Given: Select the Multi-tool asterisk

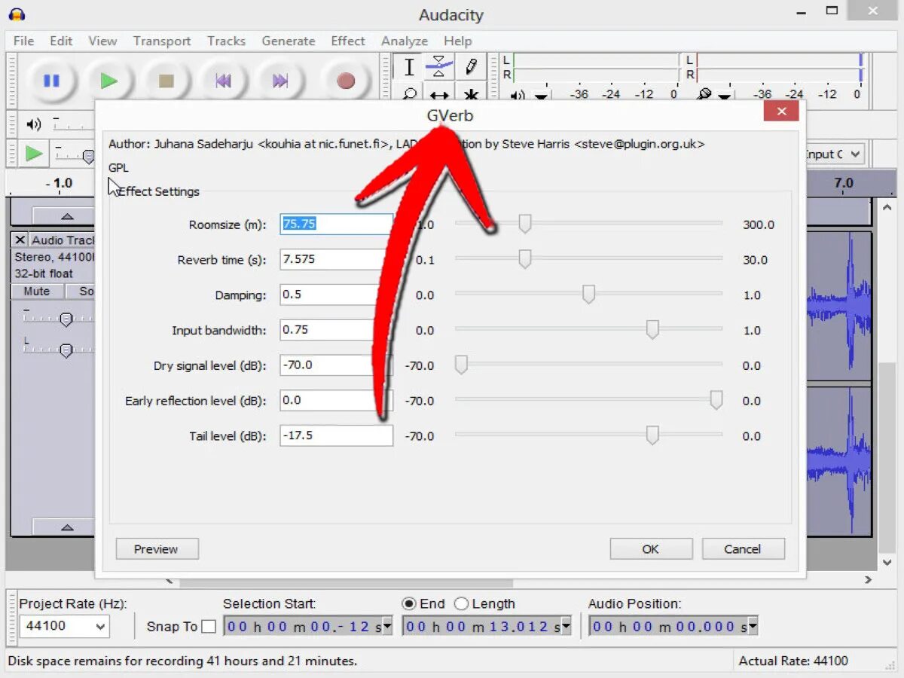Looking at the screenshot, I should coord(470,95).
